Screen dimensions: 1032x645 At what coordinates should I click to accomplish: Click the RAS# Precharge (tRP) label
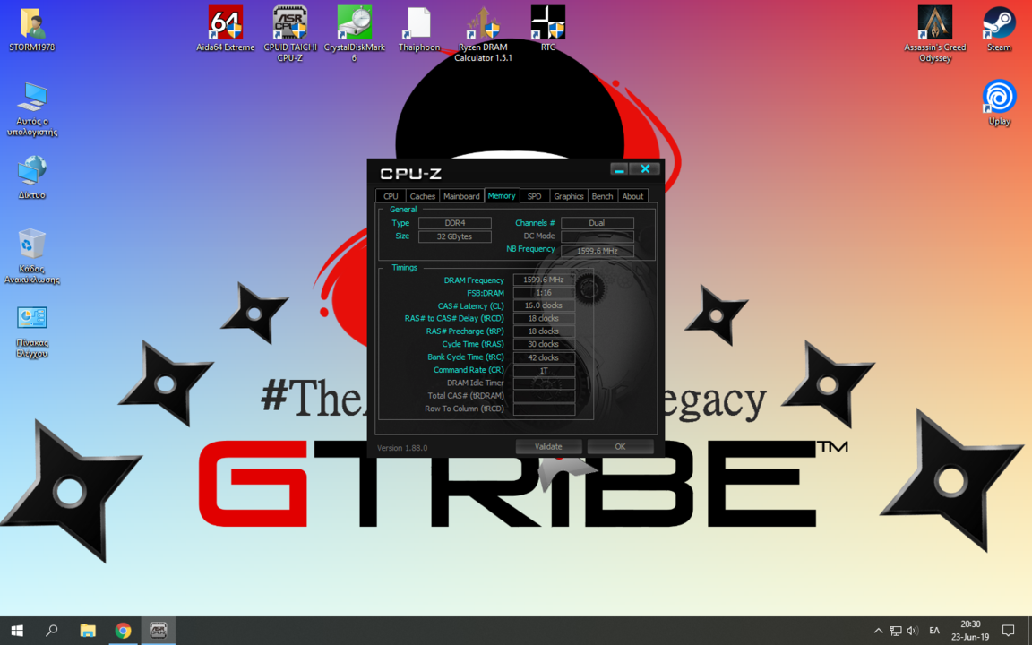[465, 331]
